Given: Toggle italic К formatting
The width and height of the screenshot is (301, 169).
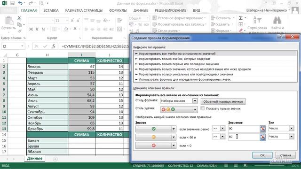Looking at the screenshot, I should click(x=37, y=29).
